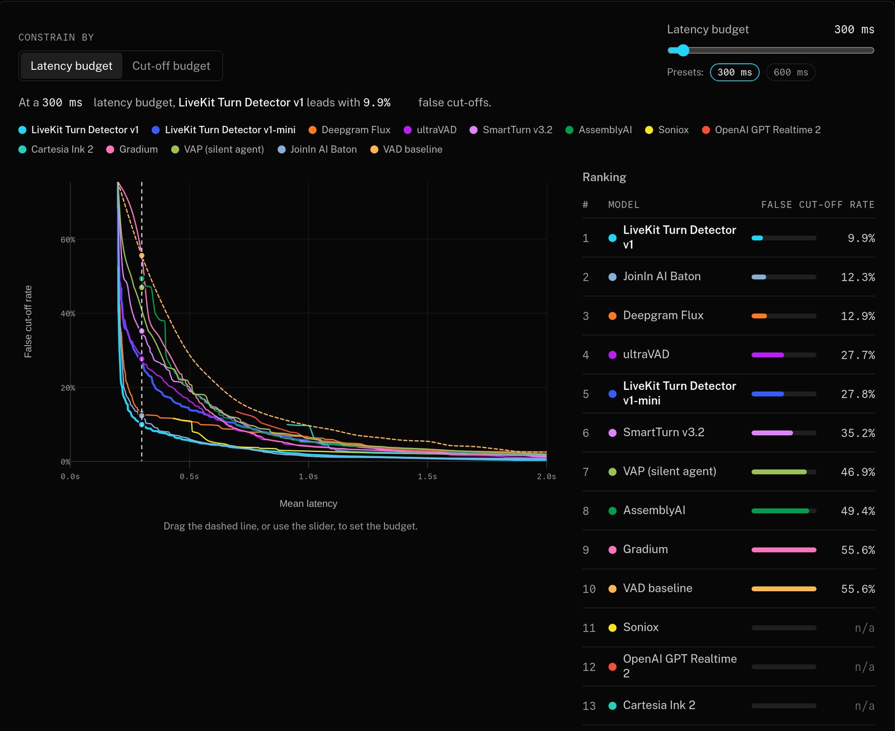Select Gradium row in ranking

coord(728,550)
